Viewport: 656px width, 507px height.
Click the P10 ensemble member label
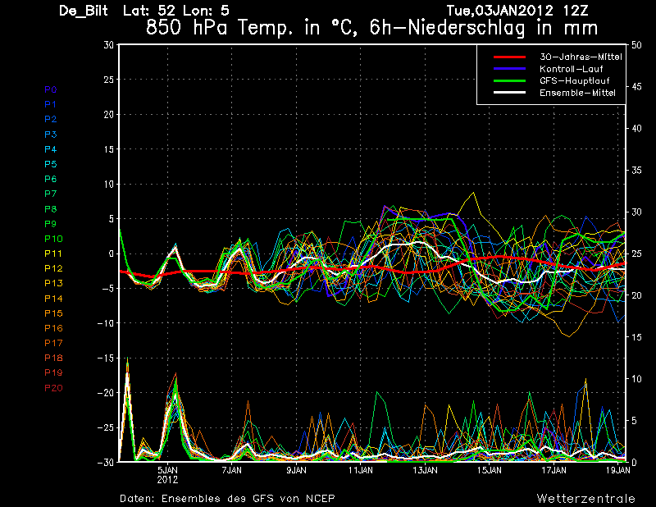tap(53, 239)
